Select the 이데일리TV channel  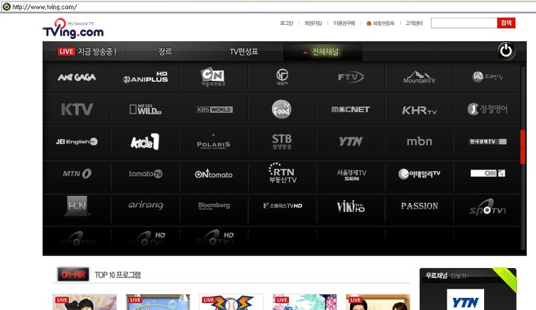point(419,174)
